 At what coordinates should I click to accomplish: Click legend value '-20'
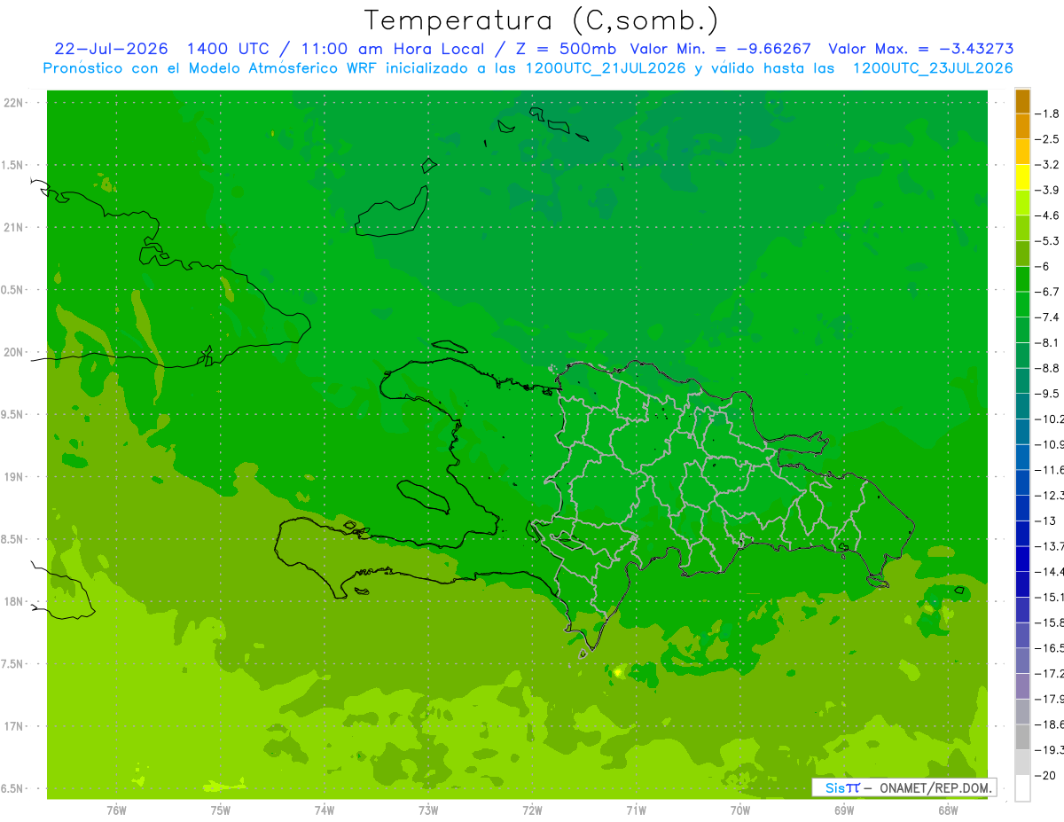coord(1045,776)
